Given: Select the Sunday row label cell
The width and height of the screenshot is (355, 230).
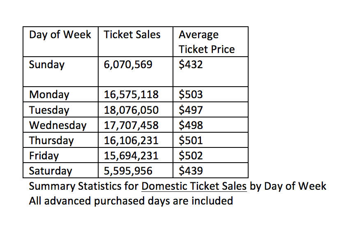Looking at the screenshot, I should coord(47,65).
